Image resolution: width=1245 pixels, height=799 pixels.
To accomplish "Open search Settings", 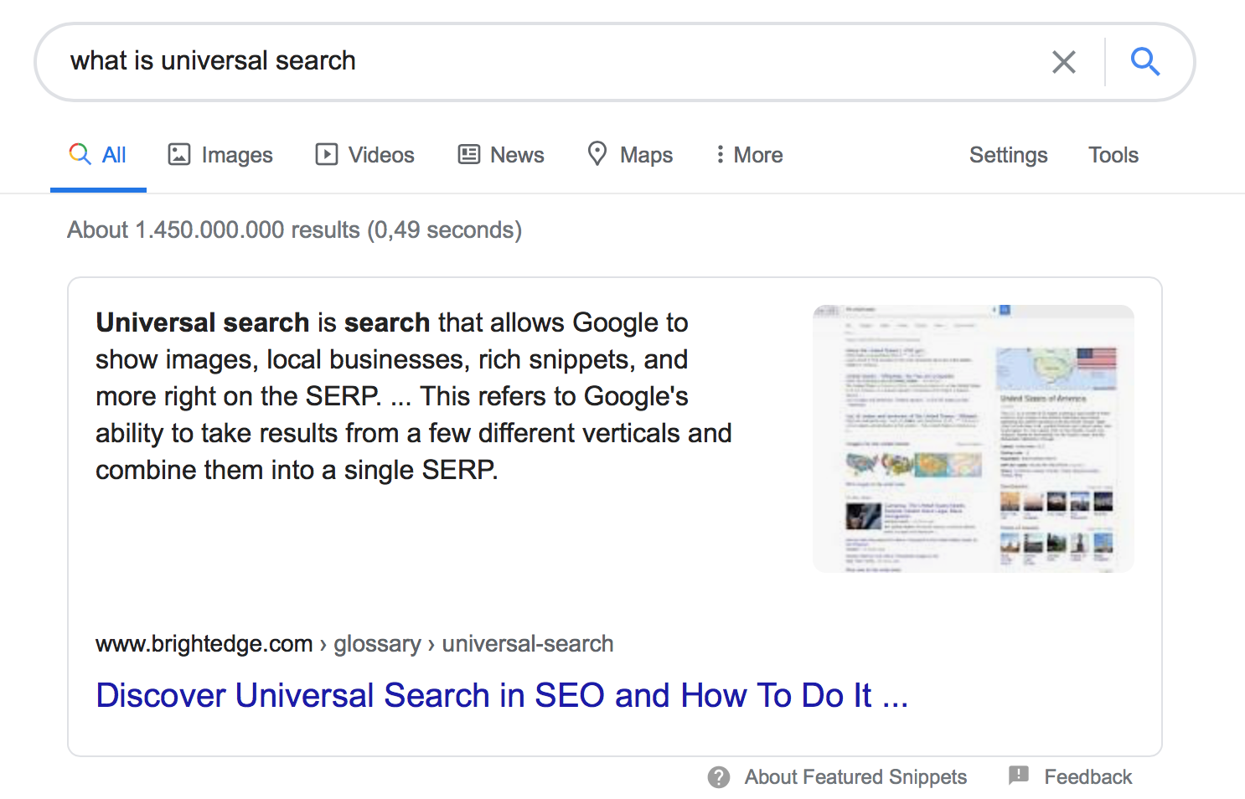I will coord(1008,155).
